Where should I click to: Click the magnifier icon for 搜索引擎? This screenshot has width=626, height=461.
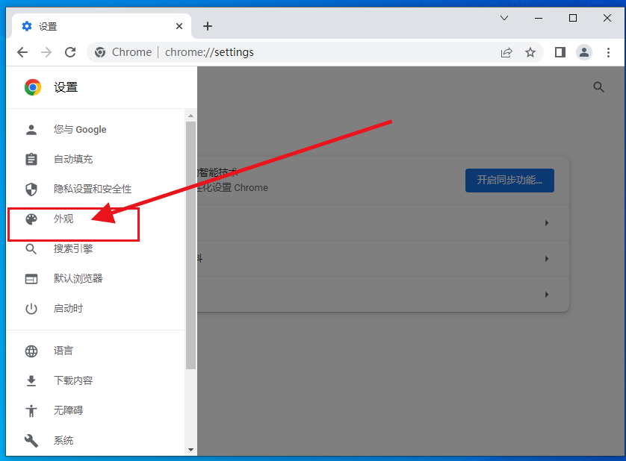[31, 249]
